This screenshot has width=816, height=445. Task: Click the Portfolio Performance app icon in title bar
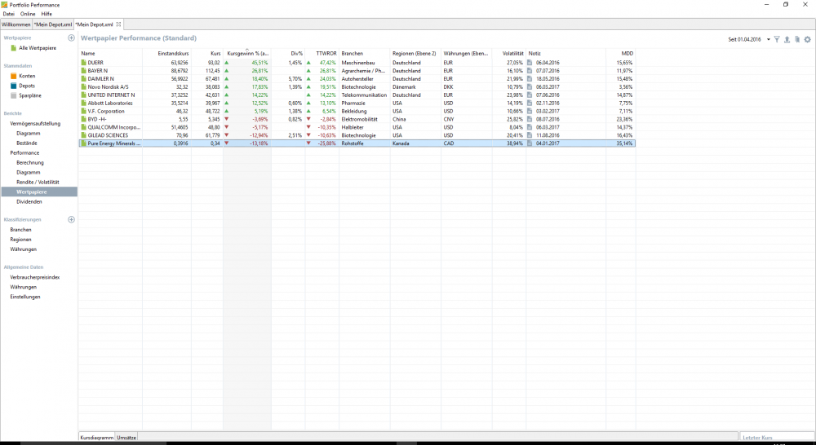tap(5, 5)
